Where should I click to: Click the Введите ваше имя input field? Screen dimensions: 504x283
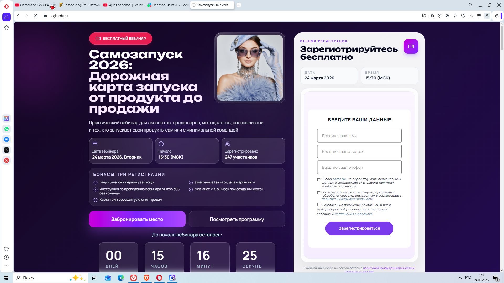359,136
